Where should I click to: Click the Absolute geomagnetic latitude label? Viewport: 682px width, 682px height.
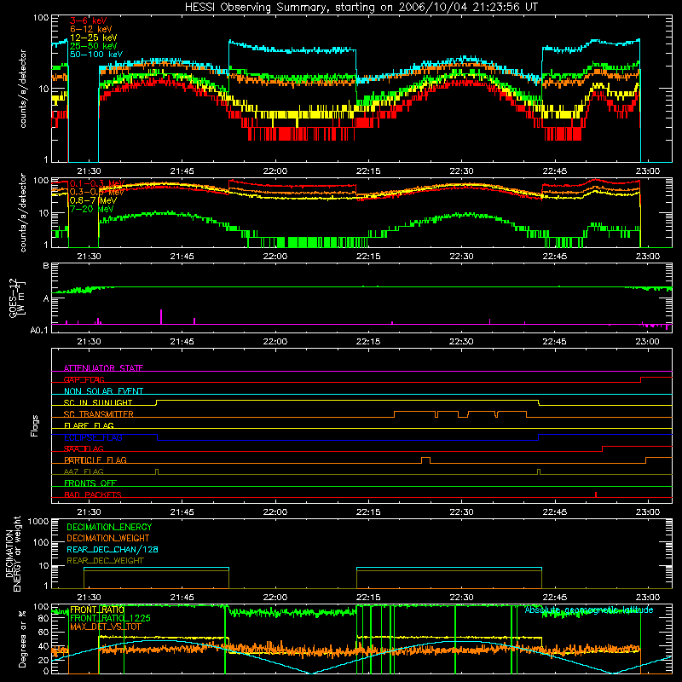(589, 610)
